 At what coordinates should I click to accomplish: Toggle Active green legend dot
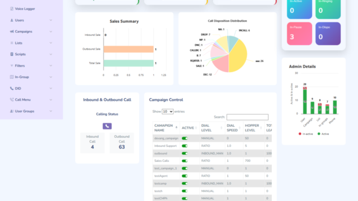tap(319, 134)
